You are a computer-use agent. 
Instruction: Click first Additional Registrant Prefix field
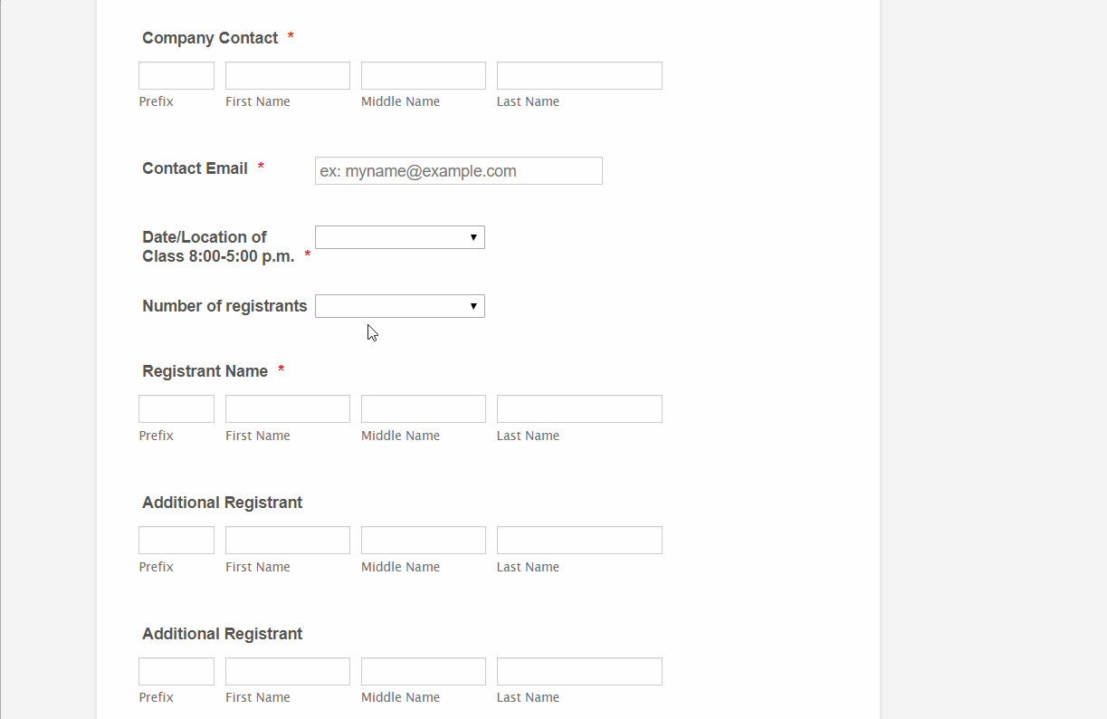click(x=177, y=541)
